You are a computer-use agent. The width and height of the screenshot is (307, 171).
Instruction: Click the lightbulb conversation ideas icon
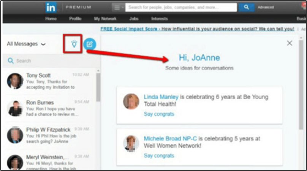(74, 44)
